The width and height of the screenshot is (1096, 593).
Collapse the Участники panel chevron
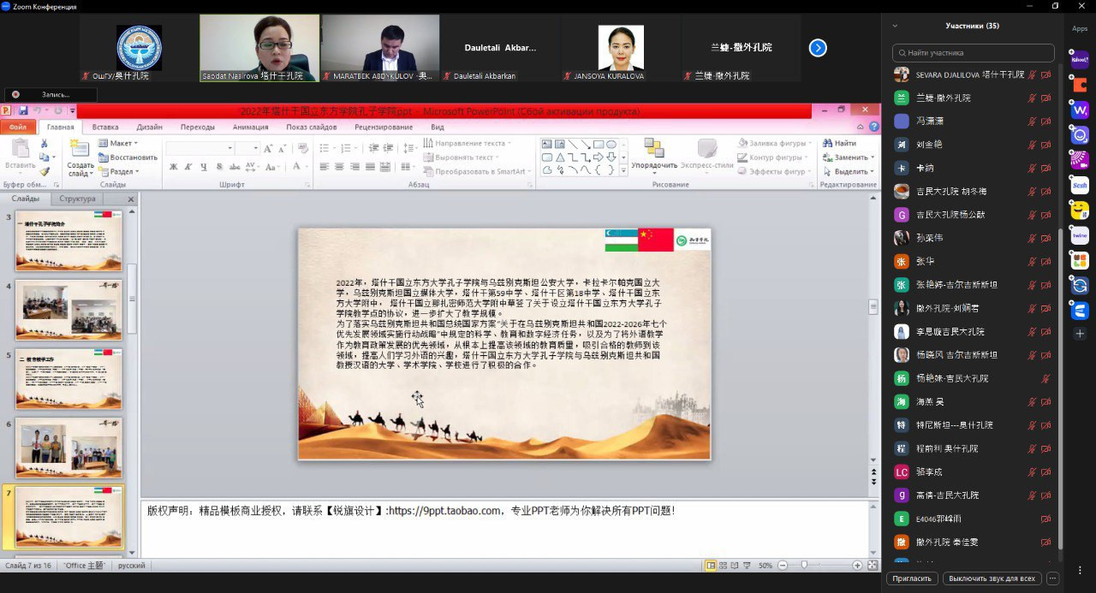point(895,26)
